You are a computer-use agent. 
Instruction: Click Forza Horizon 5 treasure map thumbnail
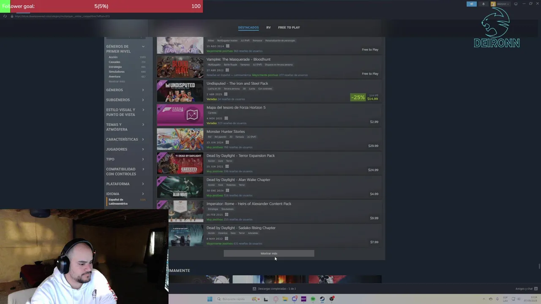(180, 115)
